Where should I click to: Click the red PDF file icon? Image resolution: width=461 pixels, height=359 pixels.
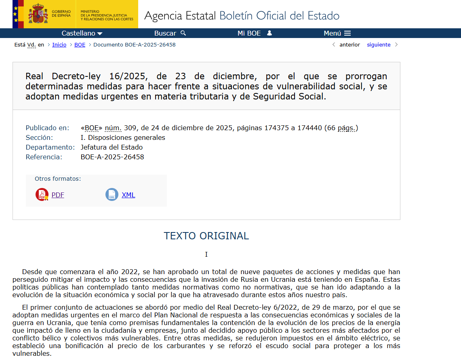click(x=42, y=194)
